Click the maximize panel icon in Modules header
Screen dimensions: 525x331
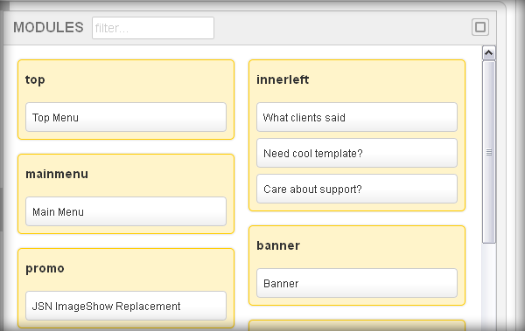pyautogui.click(x=480, y=27)
